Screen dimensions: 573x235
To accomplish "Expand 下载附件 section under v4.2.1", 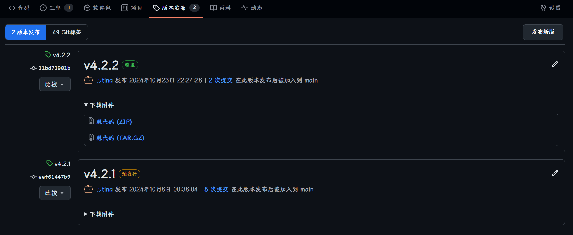I will coord(99,214).
